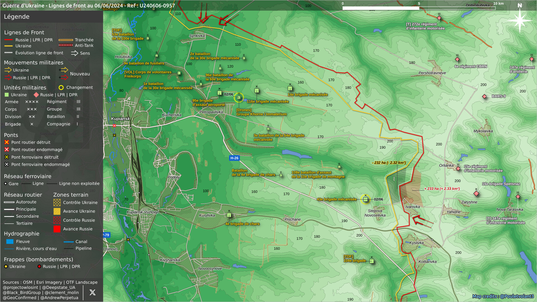The height and width of the screenshot is (302, 537).
Task: Click the Avance Ukraine yellow swatch
Action: point(57,211)
